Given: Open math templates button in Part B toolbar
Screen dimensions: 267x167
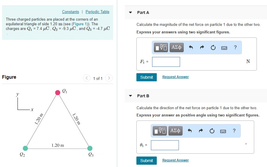Looking at the screenshot, I should [160, 131].
